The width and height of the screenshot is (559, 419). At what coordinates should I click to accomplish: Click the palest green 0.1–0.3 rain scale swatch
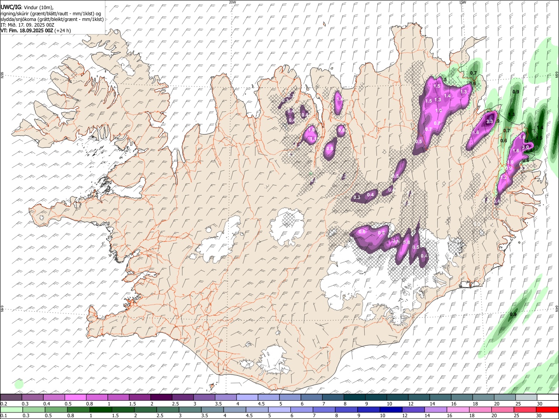12,410
